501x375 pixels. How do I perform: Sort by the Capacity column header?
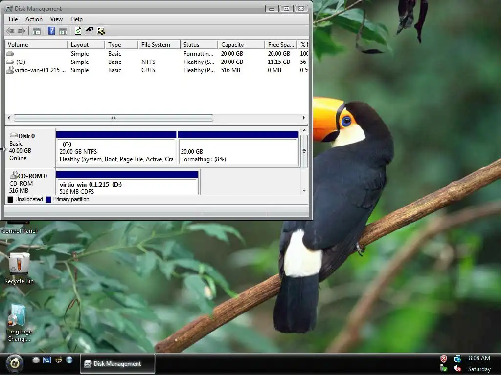(241, 44)
